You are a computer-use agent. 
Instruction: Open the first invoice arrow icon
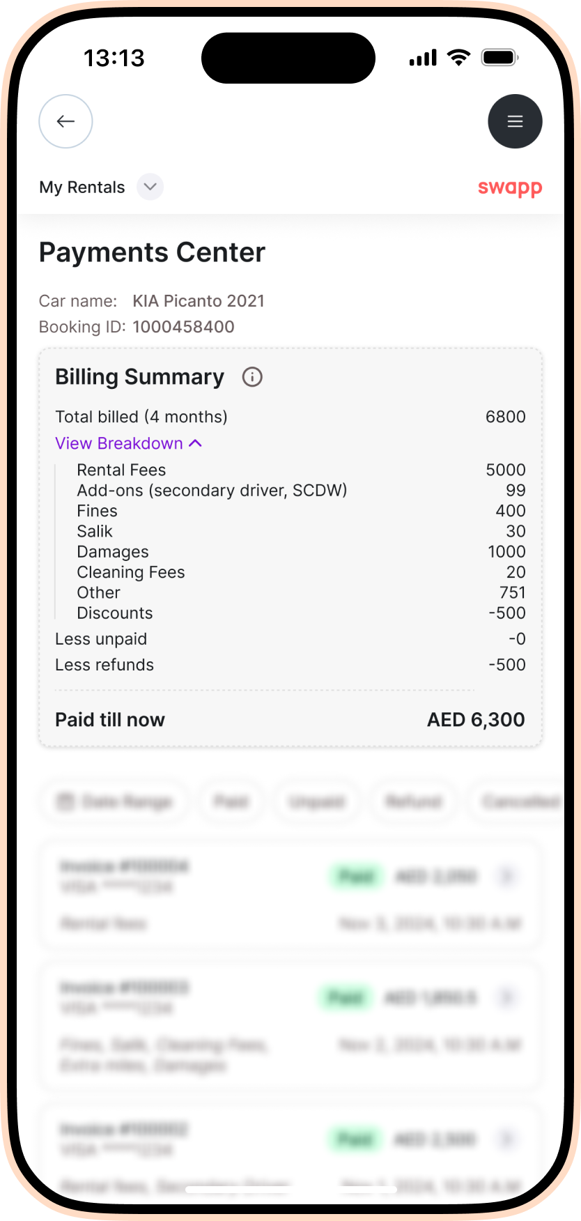pos(507,876)
